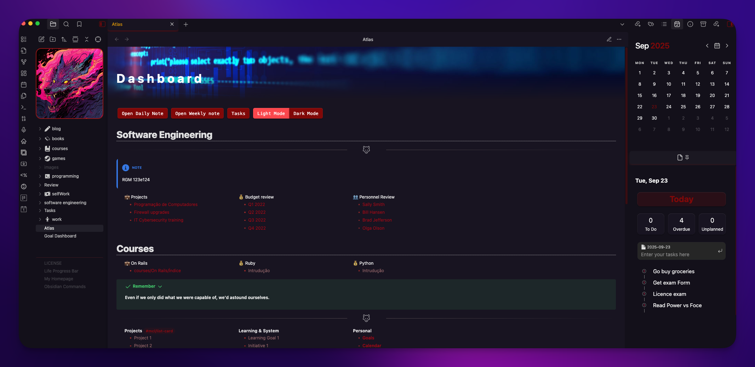
Task: Open the tab list dropdown chevron
Action: pyautogui.click(x=622, y=24)
